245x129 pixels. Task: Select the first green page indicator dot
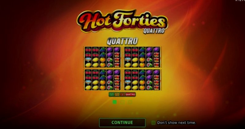point(115,102)
